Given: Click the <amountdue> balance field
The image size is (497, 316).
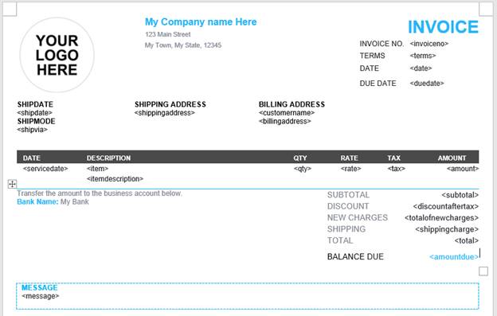Looking at the screenshot, I should (x=454, y=257).
